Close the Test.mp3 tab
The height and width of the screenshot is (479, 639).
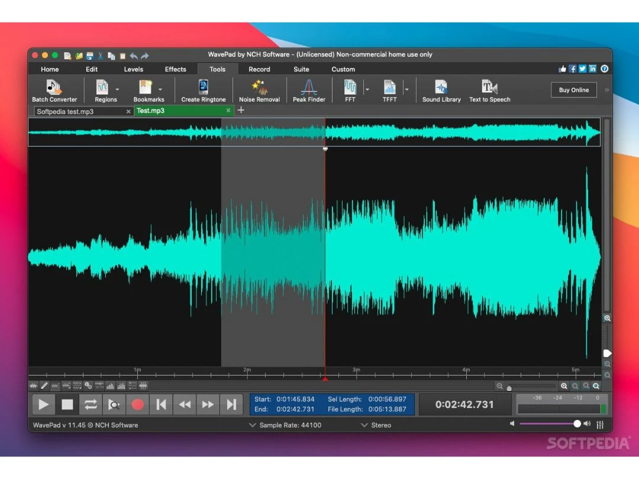coord(228,111)
